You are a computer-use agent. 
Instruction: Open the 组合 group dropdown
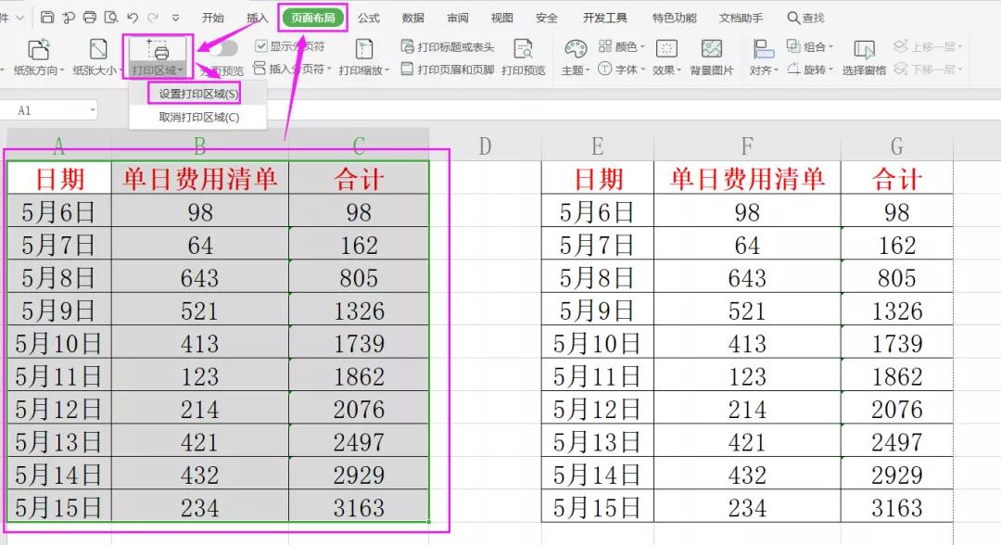pos(810,46)
